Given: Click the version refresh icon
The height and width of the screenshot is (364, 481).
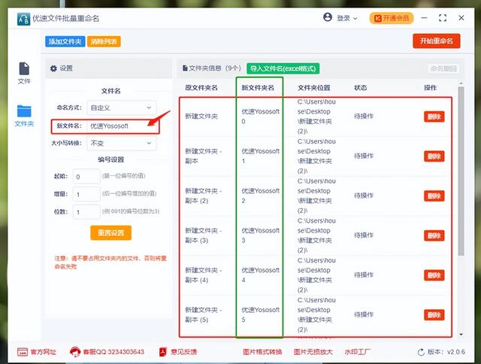Looking at the screenshot, I should click(x=421, y=352).
